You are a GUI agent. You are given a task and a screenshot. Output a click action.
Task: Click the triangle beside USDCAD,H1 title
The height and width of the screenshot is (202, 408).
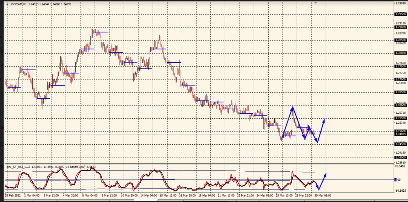click(7, 4)
